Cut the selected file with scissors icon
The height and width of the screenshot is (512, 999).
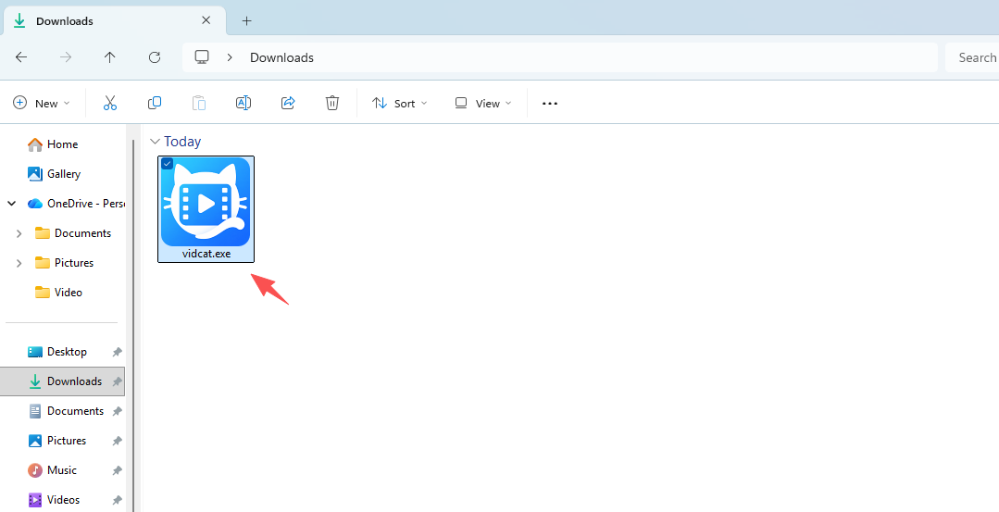tap(109, 103)
